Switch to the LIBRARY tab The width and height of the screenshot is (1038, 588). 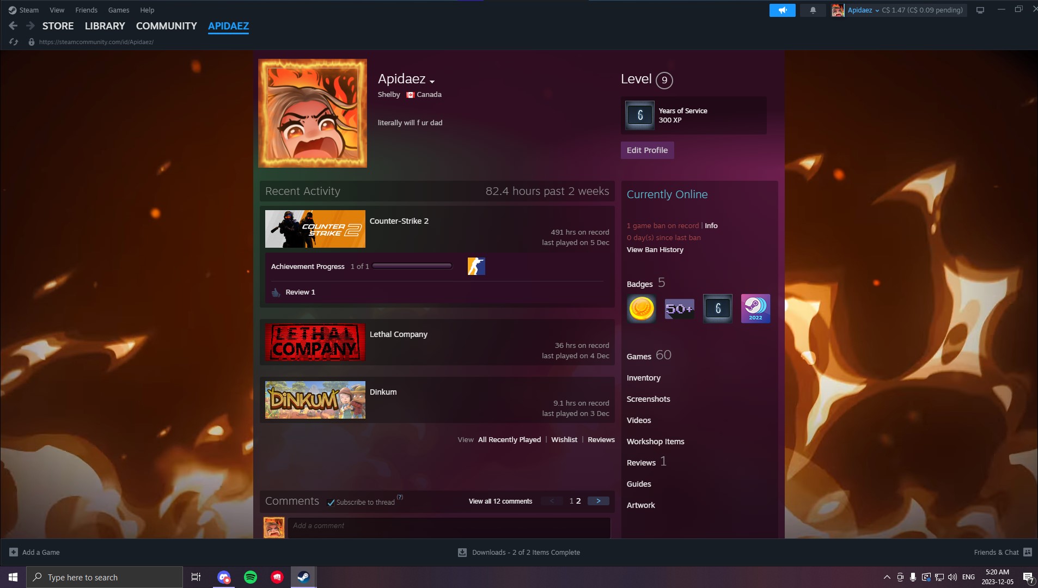pyautogui.click(x=105, y=26)
